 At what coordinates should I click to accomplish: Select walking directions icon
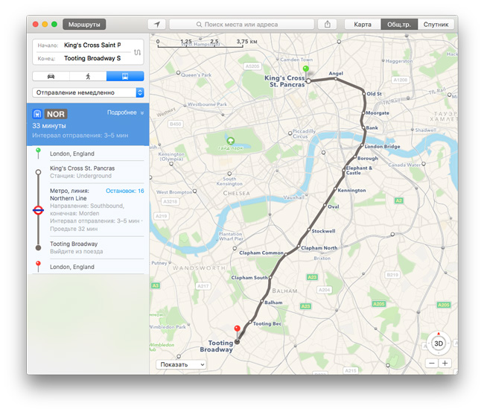coord(88,76)
